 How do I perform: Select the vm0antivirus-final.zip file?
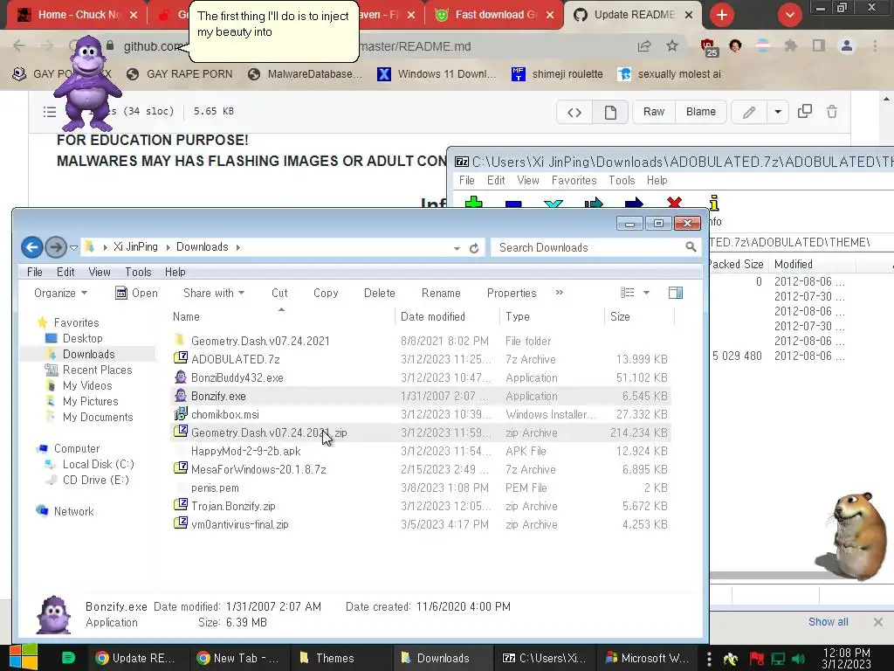point(421,525)
